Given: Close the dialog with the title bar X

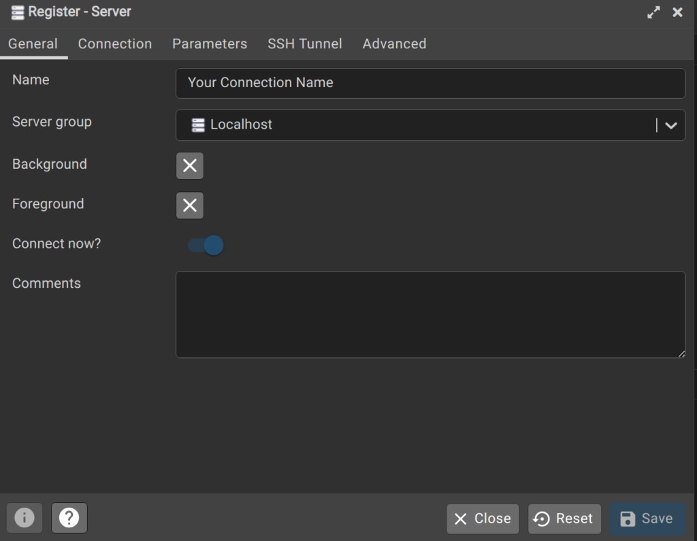Looking at the screenshot, I should pyautogui.click(x=677, y=12).
